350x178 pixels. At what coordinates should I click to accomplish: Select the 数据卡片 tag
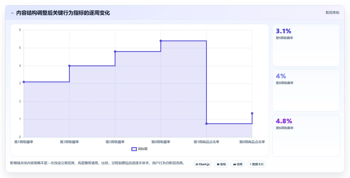pos(257,164)
